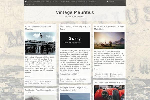Click sticky pin icon in La Bataille footer

click(x=110, y=76)
